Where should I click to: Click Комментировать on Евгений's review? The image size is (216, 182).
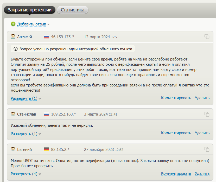[x=176, y=173]
